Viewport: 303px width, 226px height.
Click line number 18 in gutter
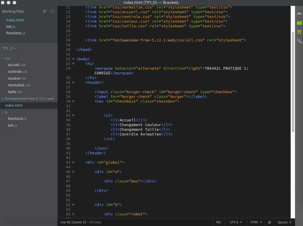pyautogui.click(x=68, y=40)
